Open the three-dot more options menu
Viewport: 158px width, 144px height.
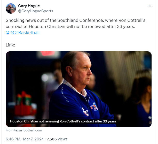pyautogui.click(x=149, y=6)
